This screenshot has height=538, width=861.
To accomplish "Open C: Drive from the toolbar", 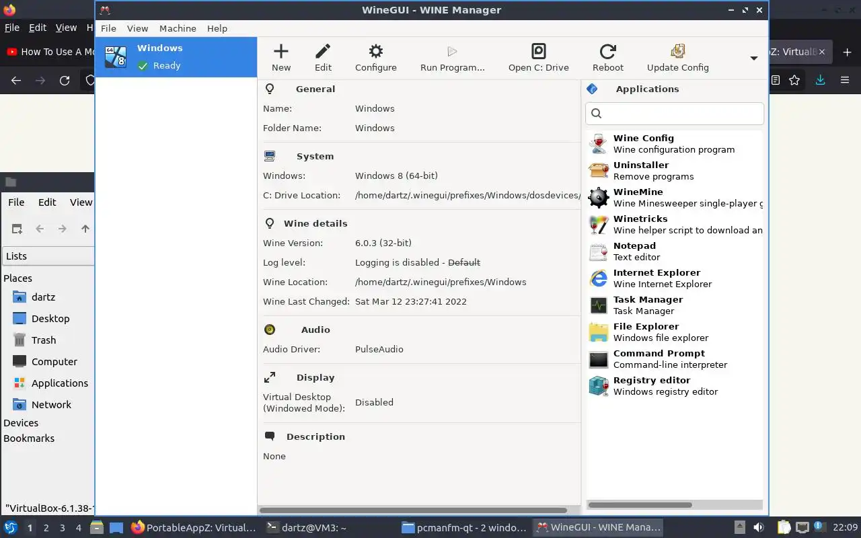I will point(538,57).
